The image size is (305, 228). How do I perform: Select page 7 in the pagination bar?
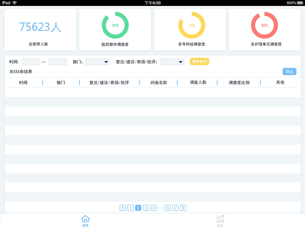175,208
